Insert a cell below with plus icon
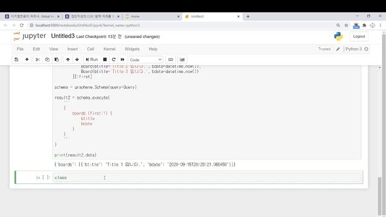Viewport: 386px width, 217px height. click(x=27, y=60)
